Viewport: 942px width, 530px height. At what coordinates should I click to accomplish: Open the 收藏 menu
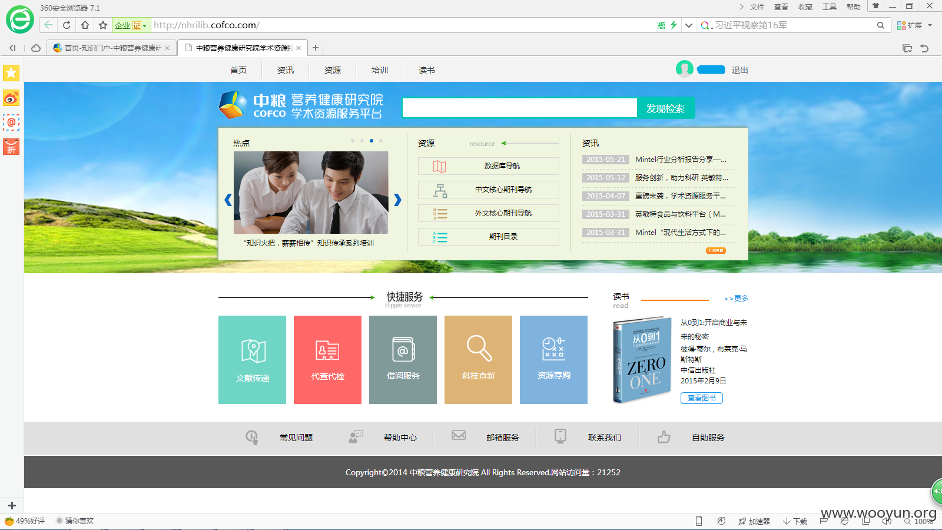(805, 7)
